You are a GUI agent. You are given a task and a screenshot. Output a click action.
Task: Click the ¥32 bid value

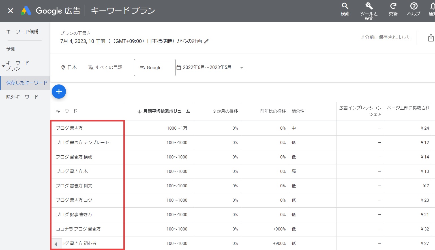[425, 229]
